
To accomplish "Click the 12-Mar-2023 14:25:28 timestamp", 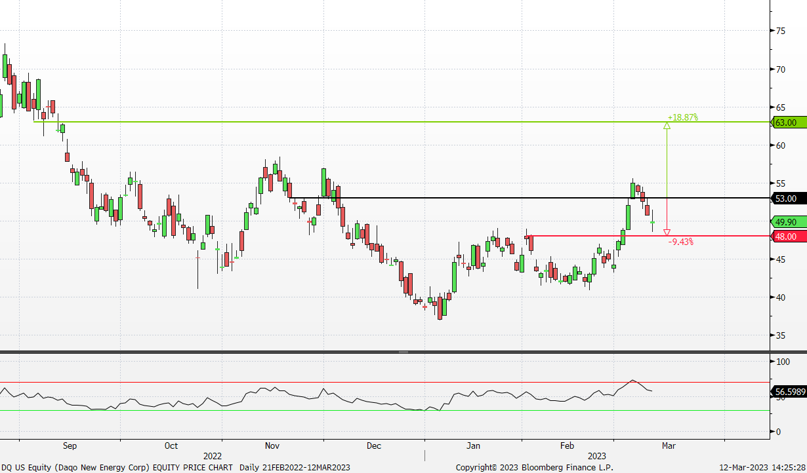I will (x=764, y=467).
